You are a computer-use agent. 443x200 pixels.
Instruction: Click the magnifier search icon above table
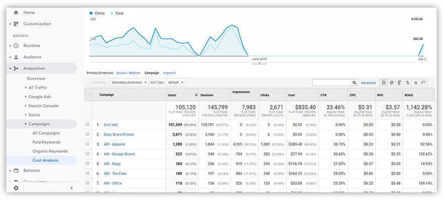pos(354,82)
